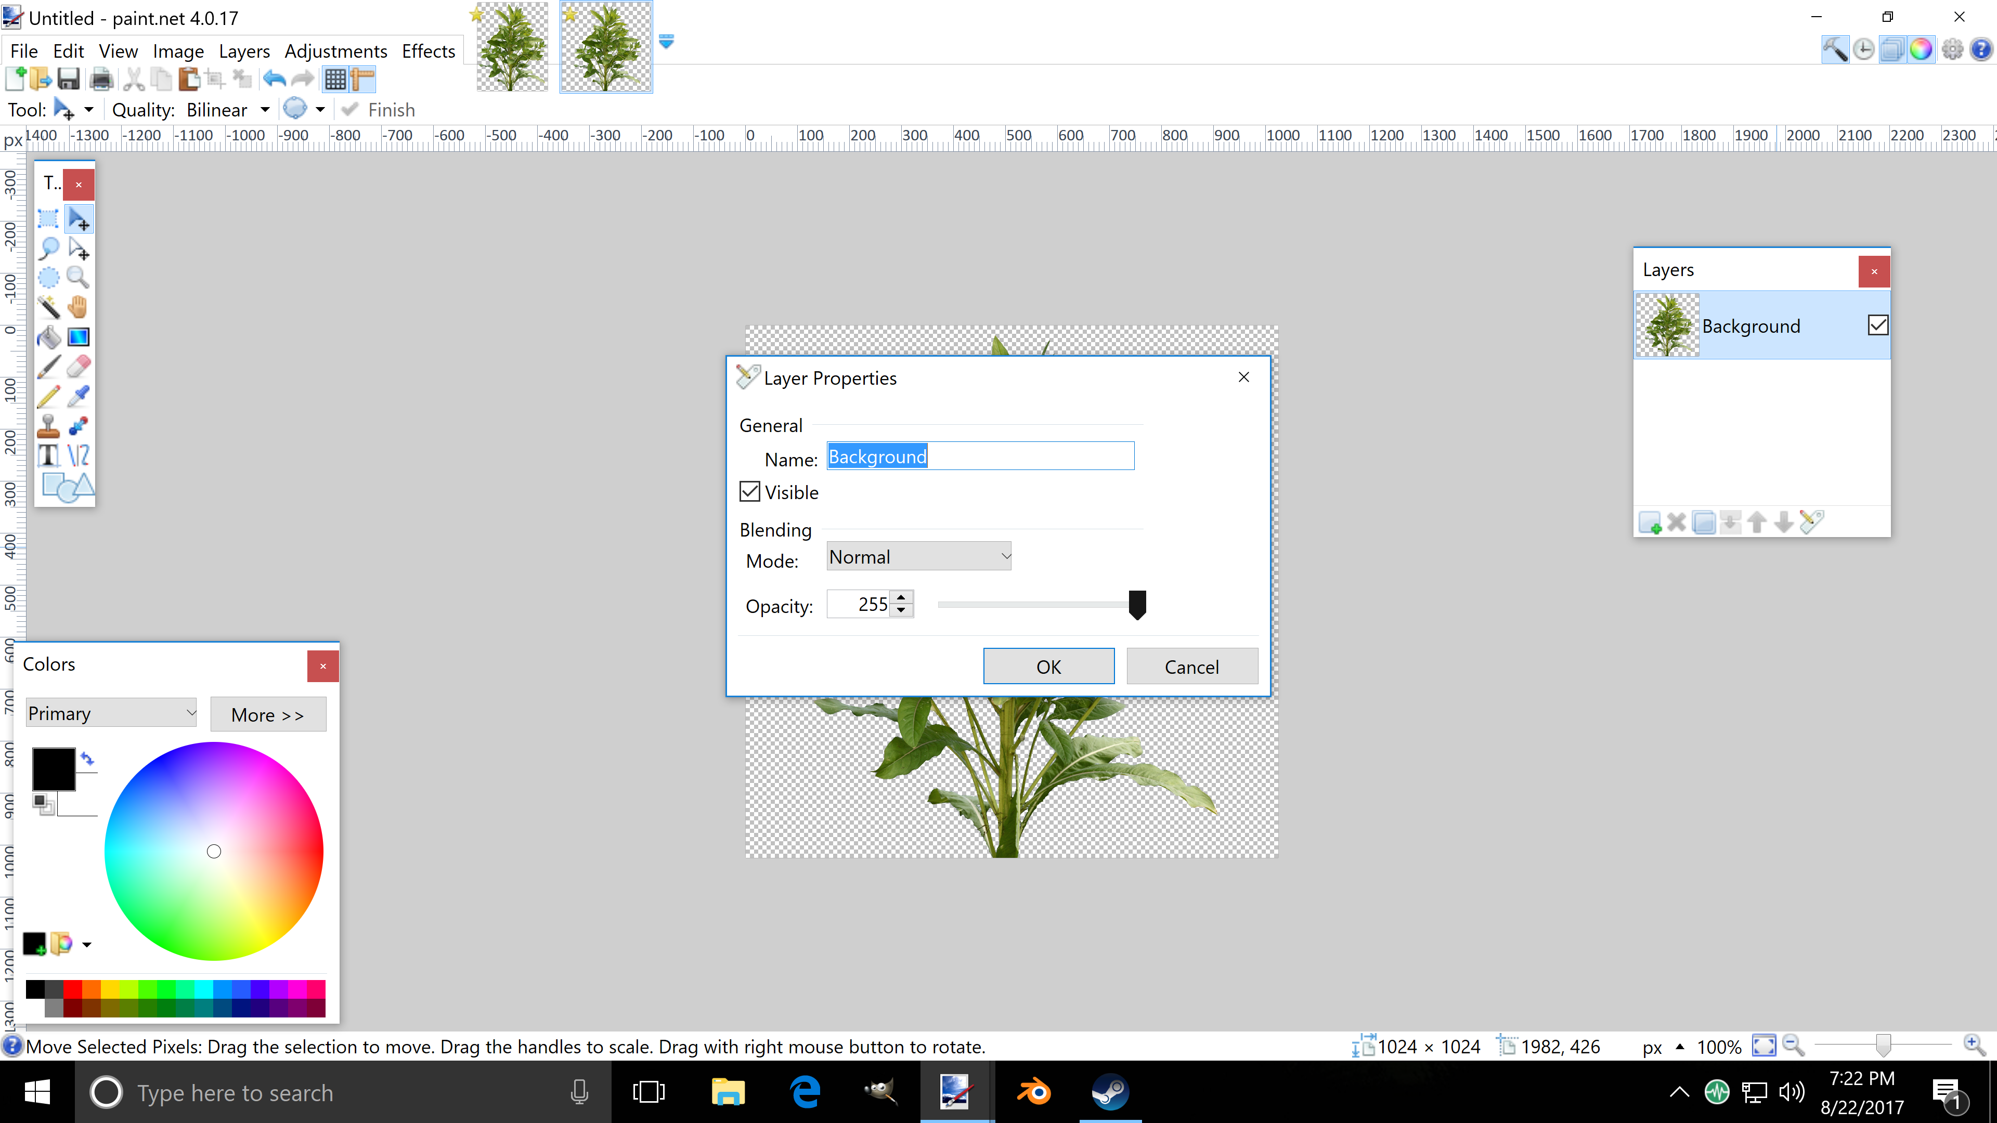The height and width of the screenshot is (1123, 1997).
Task: Select the Magic Wand tool
Action: [48, 307]
